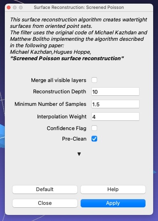Dismiss the dialog using the Close button

tap(45, 203)
